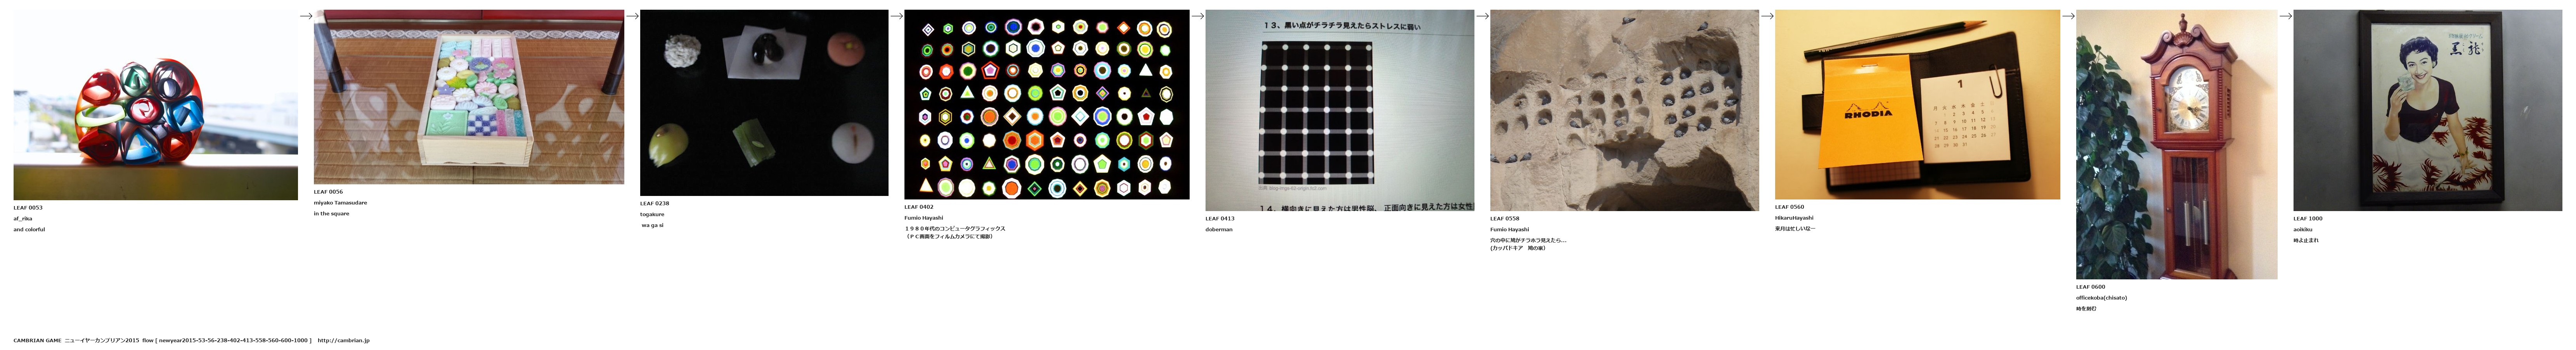2576x350 pixels.
Task: Click the 'LEAF 0413' label
Action: tap(1220, 219)
